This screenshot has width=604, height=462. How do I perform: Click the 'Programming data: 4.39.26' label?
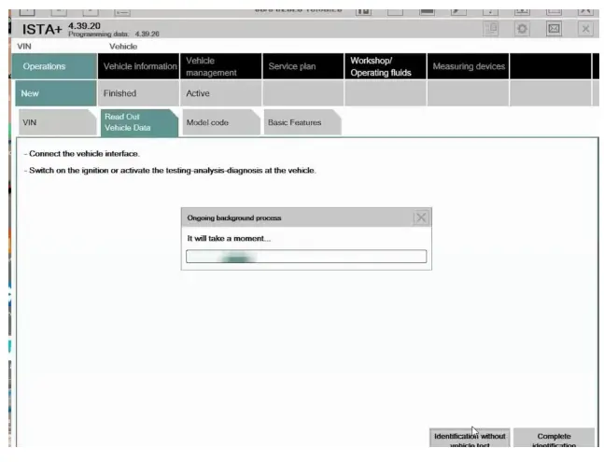click(x=114, y=34)
